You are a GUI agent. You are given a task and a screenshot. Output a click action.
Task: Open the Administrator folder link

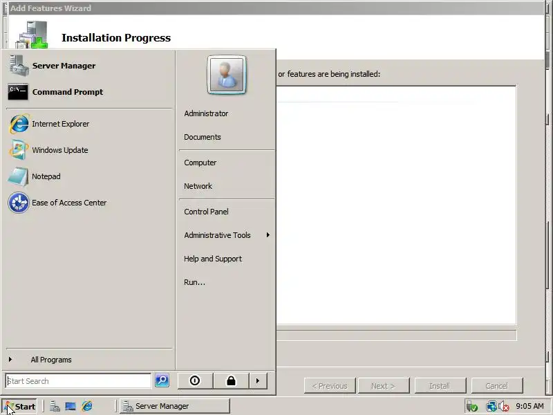pos(206,113)
